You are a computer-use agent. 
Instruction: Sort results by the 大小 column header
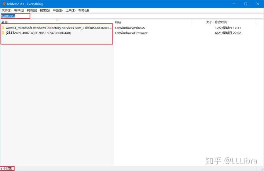(x=203, y=22)
